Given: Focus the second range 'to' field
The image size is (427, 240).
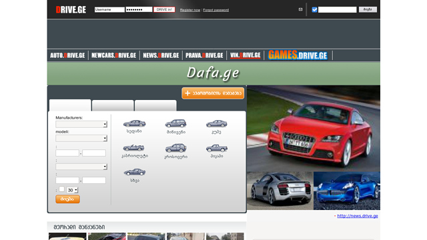Looking at the screenshot, I should 94,180.
